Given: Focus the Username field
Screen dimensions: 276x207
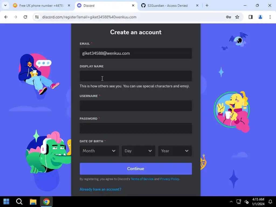Looking at the screenshot, I should 136,106.
